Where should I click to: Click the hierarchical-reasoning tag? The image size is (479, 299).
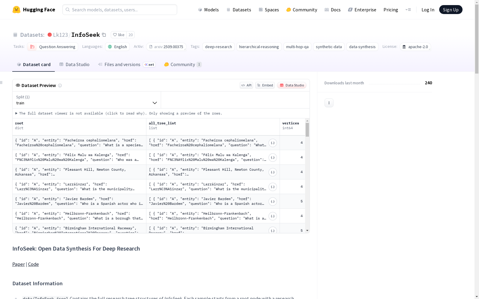tap(259, 47)
